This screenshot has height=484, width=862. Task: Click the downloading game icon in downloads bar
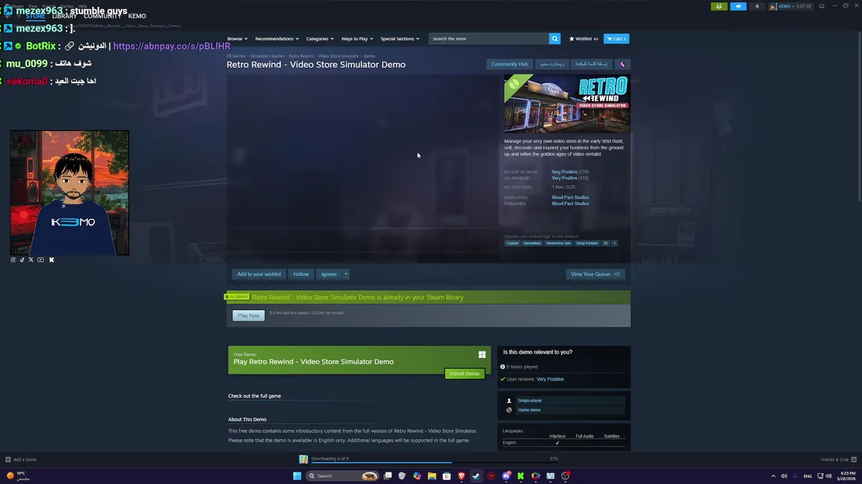click(304, 459)
